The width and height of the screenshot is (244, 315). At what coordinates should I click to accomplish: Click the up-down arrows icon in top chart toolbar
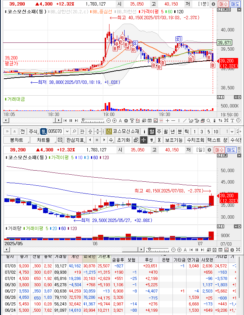[x=220, y=120]
